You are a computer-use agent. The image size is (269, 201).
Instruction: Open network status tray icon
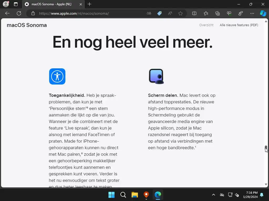tap(230, 195)
